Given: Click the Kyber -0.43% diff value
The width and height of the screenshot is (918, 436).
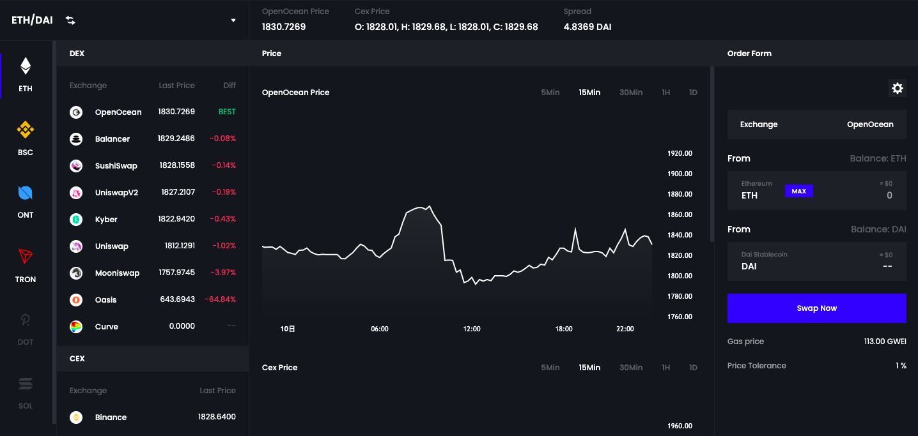Looking at the screenshot, I should coord(223,220).
